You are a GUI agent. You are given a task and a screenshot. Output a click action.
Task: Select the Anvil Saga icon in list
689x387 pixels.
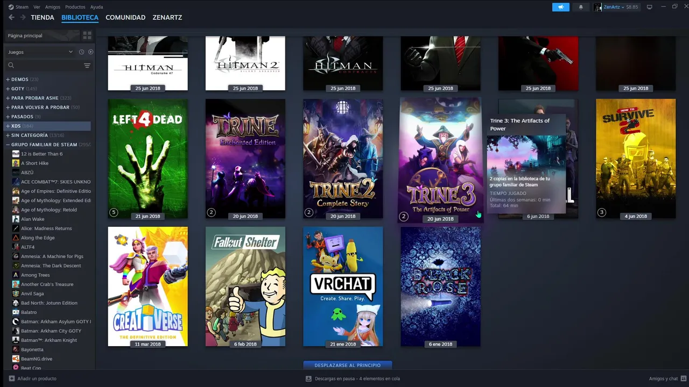16,293
